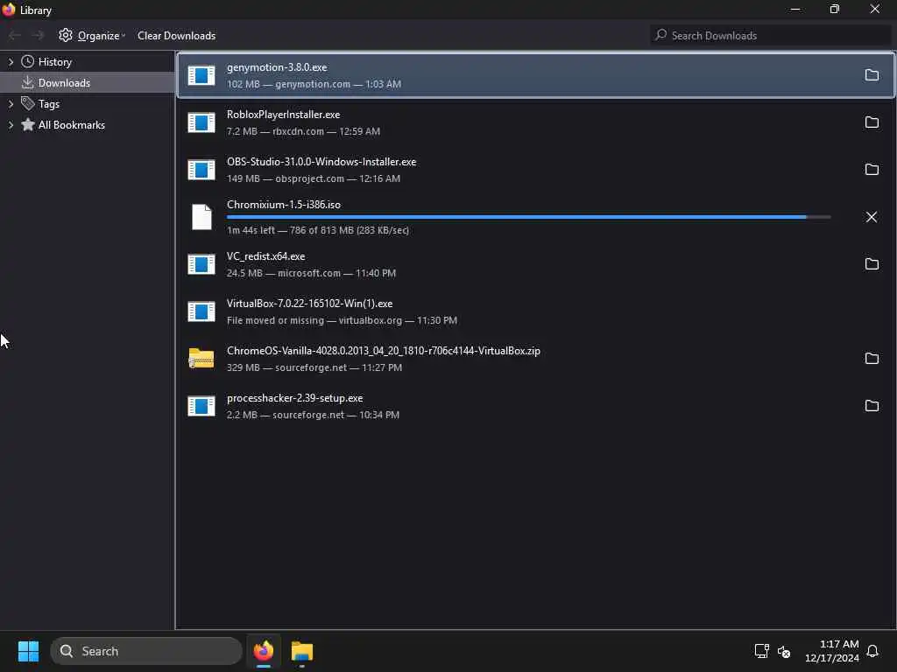Select the genymotion-3.8.0.exe file name
The image size is (897, 672).
[277, 66]
